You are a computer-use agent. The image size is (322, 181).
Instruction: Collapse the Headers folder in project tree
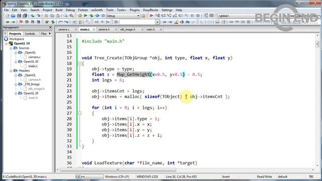click(x=11, y=70)
